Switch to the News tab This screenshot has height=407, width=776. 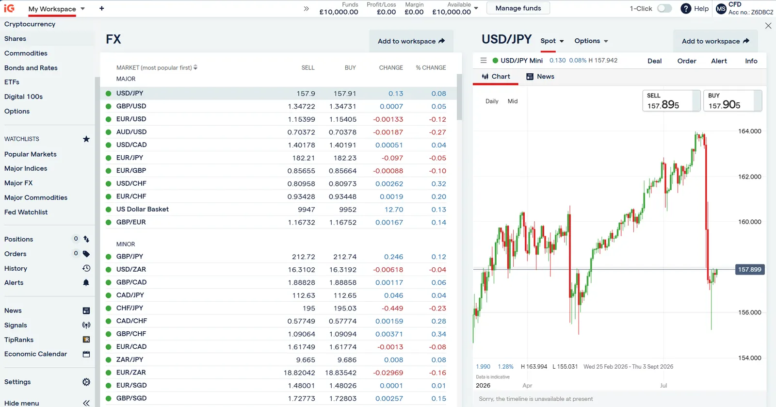[x=540, y=77]
